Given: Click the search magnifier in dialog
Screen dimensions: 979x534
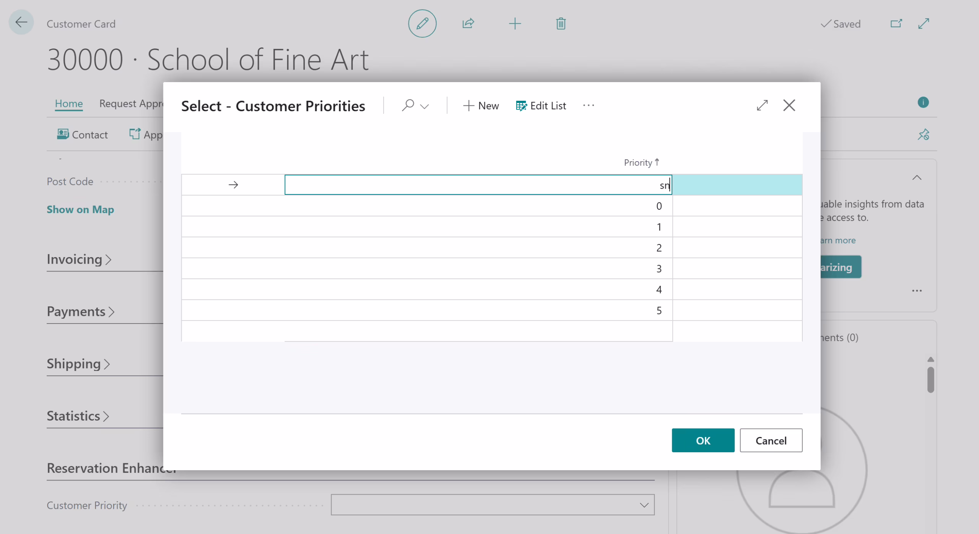Looking at the screenshot, I should (x=408, y=105).
